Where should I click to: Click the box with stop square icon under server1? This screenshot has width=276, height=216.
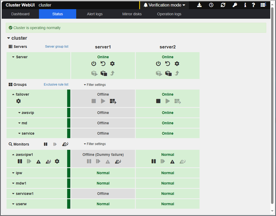104,73
